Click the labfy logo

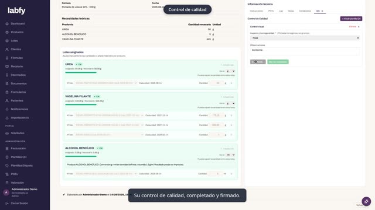click(16, 10)
